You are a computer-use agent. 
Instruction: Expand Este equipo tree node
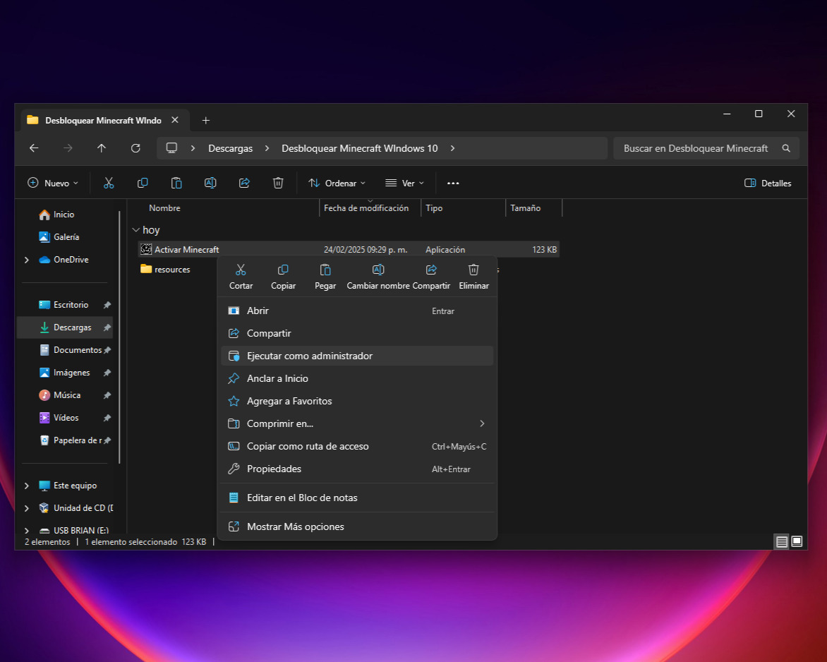[x=26, y=486]
